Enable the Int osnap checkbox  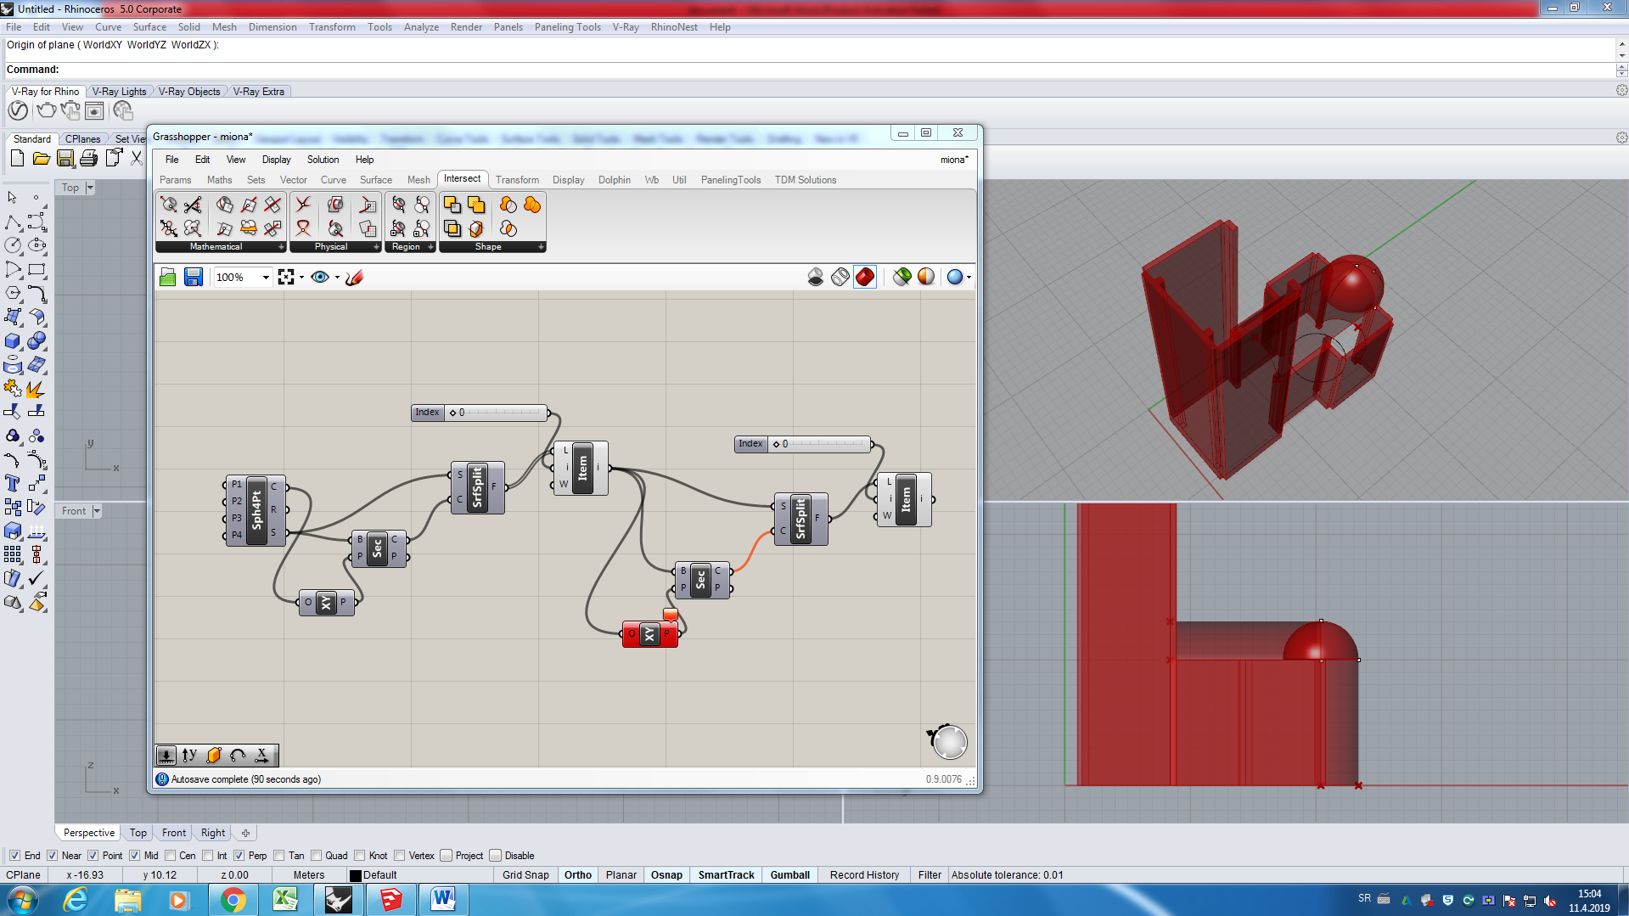[x=208, y=856]
